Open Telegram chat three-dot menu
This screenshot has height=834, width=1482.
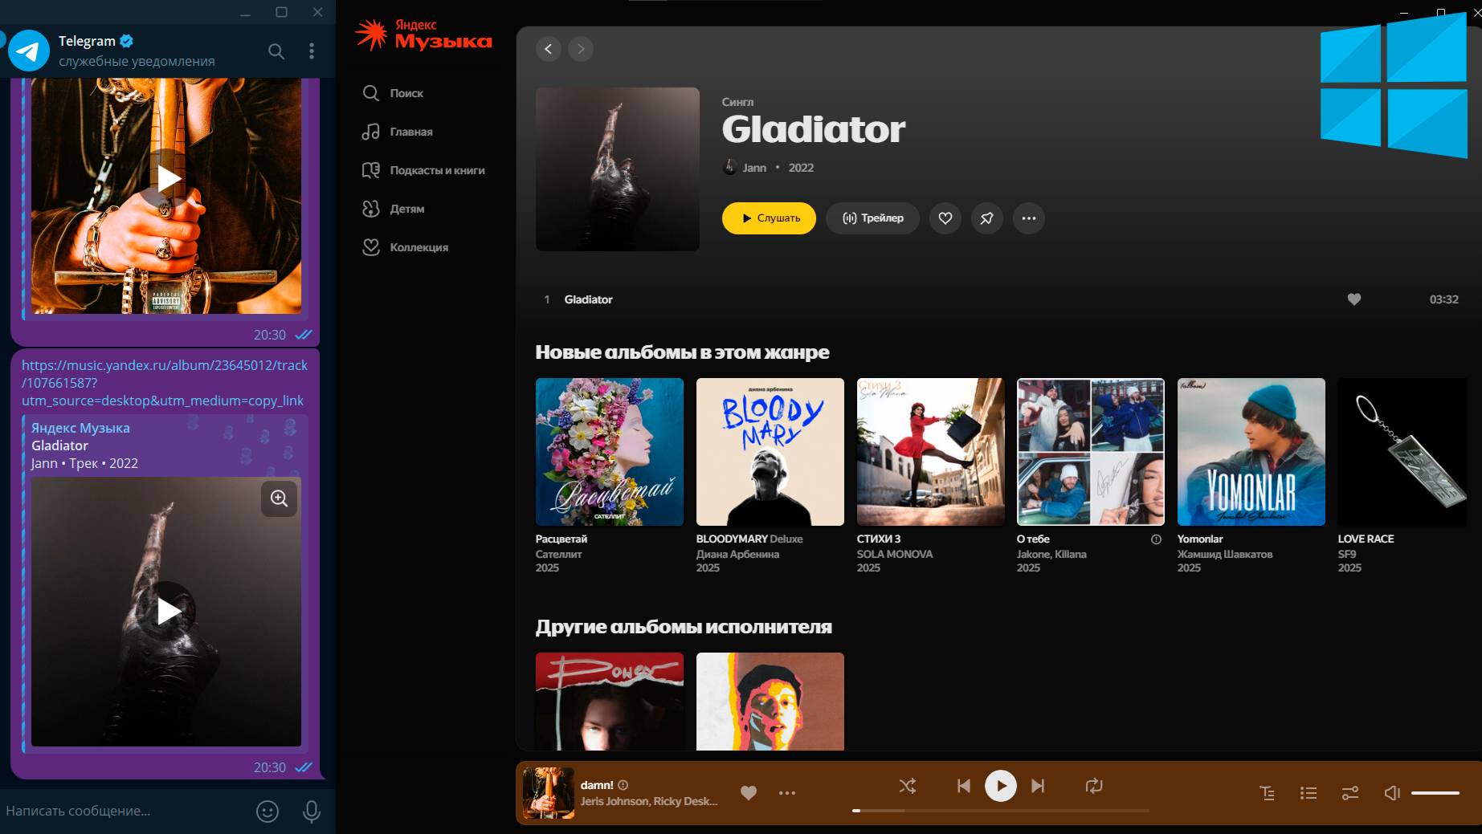tap(312, 51)
